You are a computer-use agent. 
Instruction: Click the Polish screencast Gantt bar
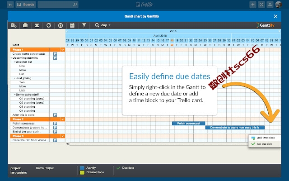tap(189, 124)
